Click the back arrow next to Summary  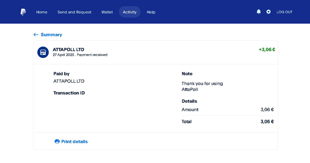tap(36, 35)
